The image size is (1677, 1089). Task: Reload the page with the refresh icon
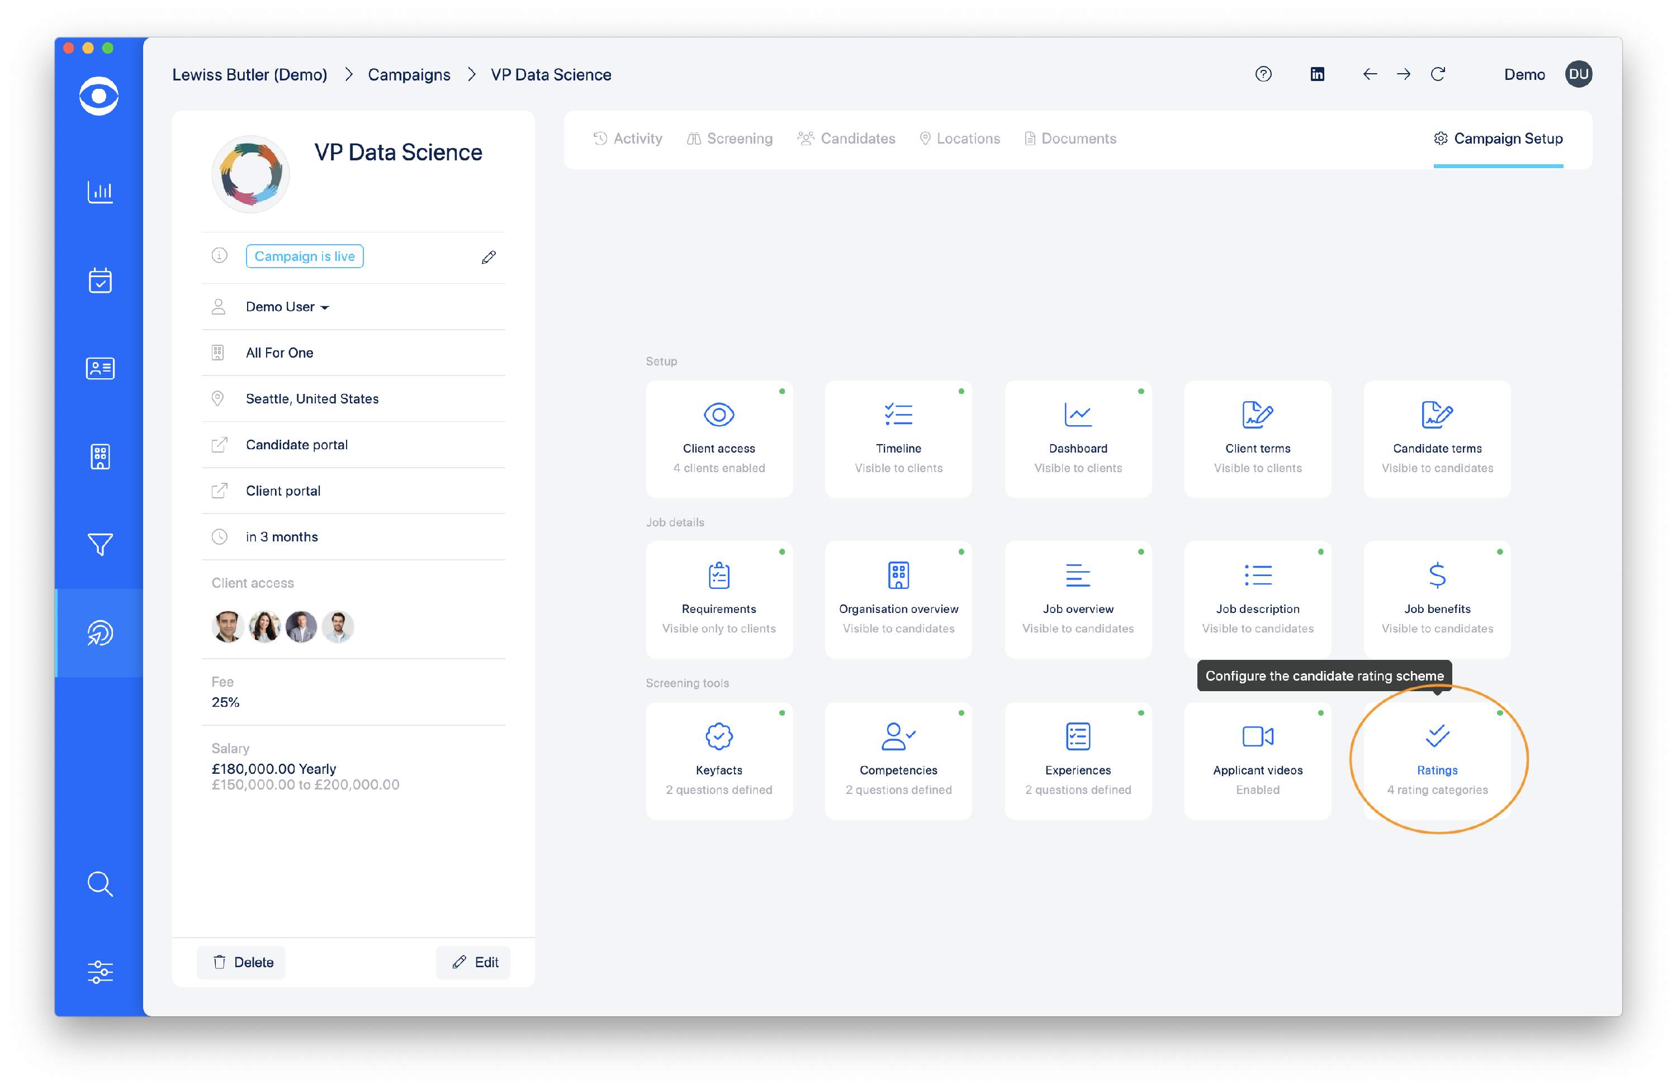1437,74
